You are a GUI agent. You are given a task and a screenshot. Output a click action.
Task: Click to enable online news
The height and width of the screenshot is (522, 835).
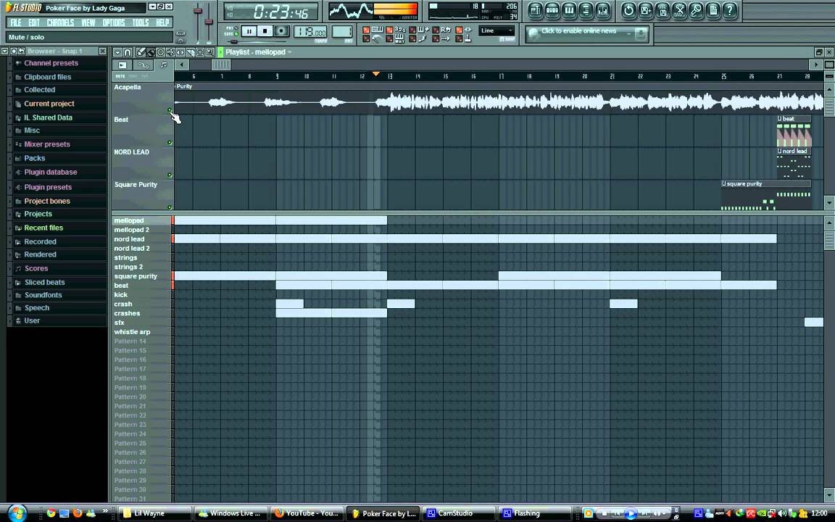coord(579,31)
